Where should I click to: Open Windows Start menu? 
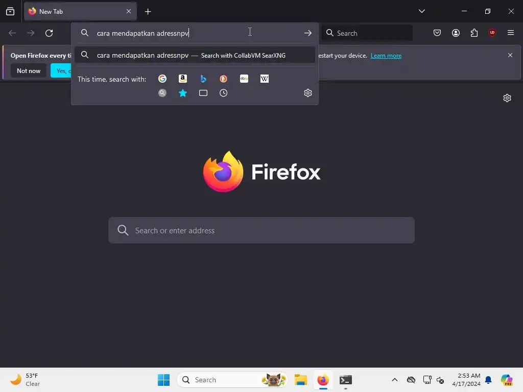pos(163,380)
